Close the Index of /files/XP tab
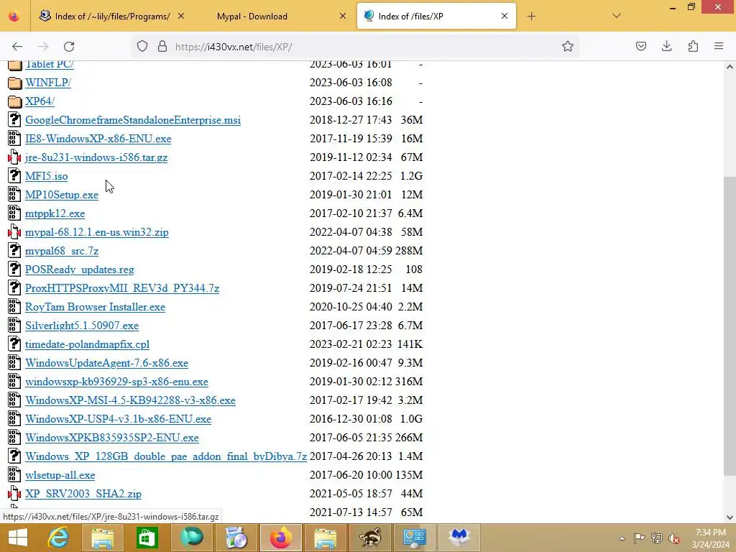 click(x=504, y=16)
